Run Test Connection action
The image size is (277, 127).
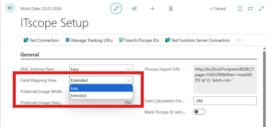click(41, 40)
